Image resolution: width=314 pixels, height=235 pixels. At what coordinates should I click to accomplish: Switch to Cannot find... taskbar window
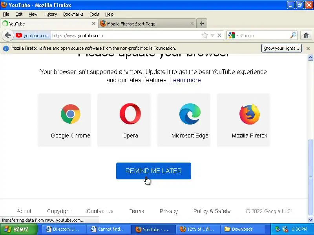click(x=108, y=229)
